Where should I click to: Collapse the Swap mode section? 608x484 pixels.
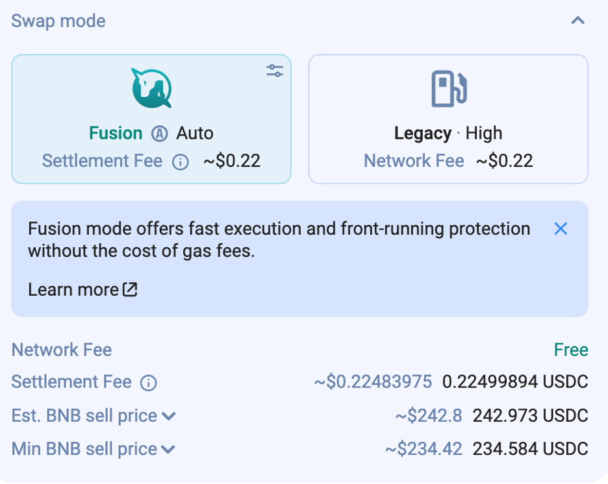(x=577, y=21)
